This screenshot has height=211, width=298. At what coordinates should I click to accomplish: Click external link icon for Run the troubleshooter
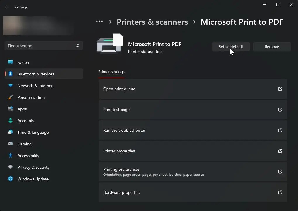[x=280, y=130]
